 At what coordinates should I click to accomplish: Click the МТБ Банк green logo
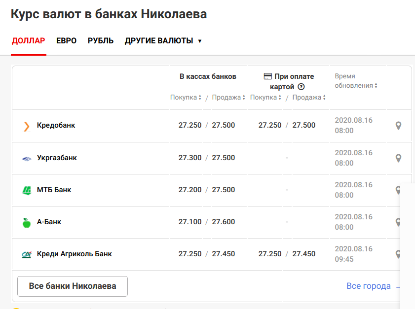click(x=27, y=190)
